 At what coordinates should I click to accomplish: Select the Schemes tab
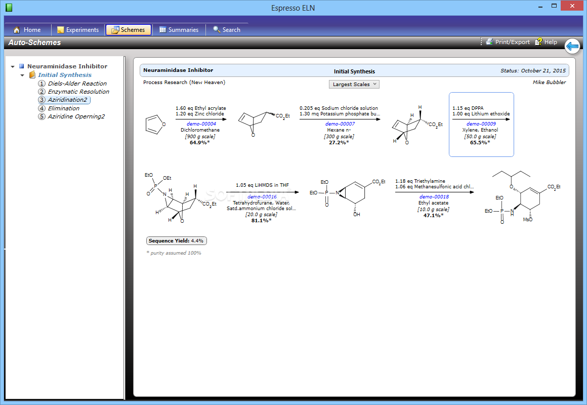[129, 29]
